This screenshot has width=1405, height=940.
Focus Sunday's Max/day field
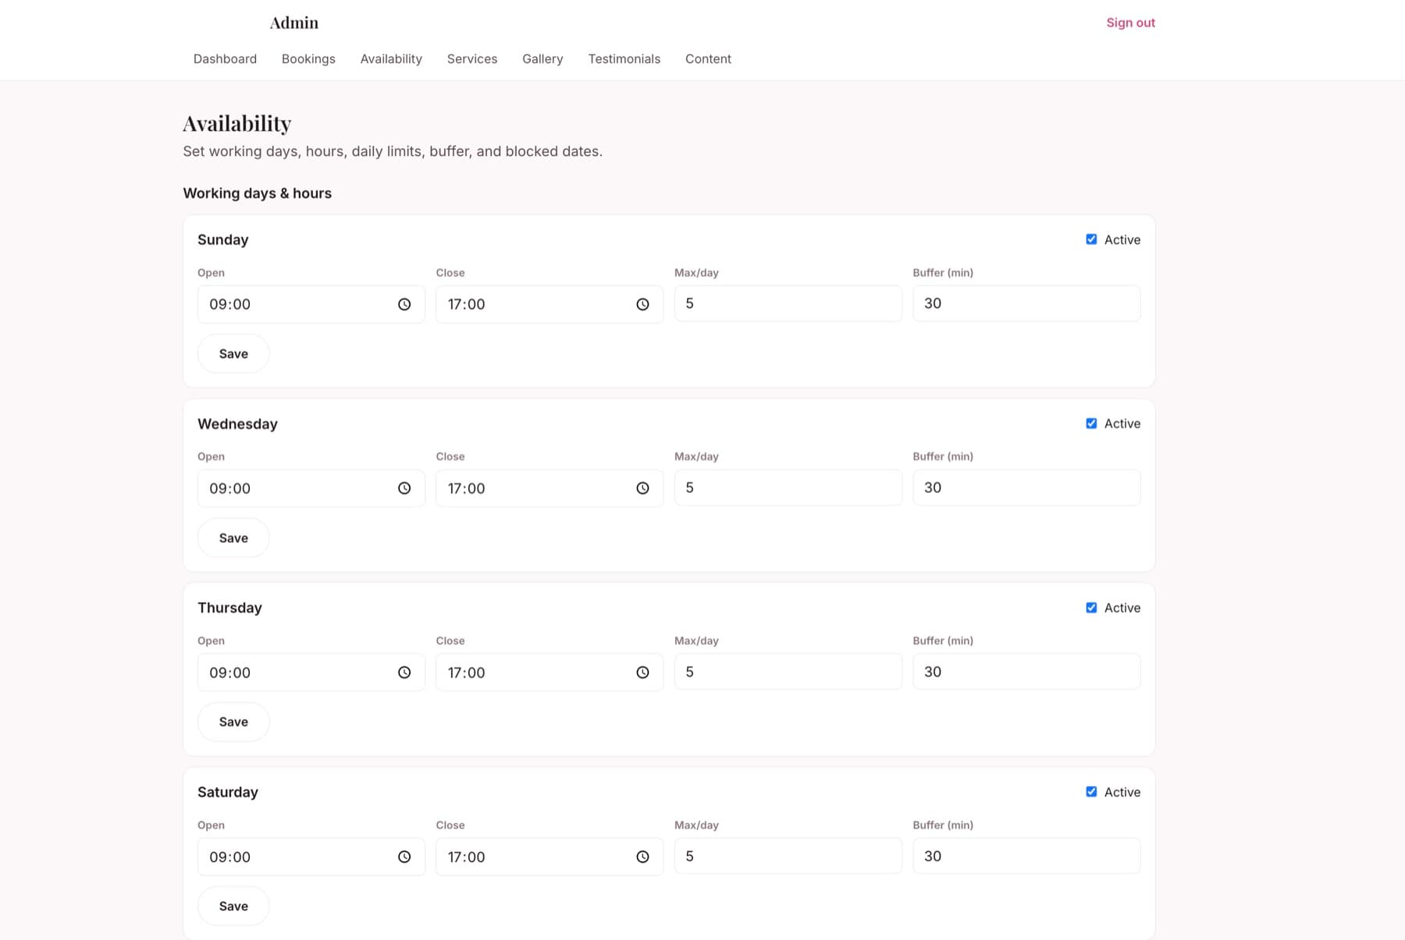pos(788,303)
